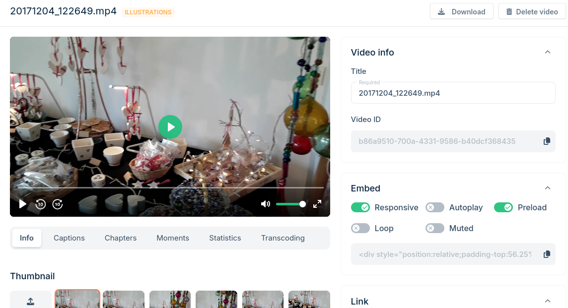Choose the fourth generated thumbnail
Viewport: 568px width, 308px height.
pos(216,299)
